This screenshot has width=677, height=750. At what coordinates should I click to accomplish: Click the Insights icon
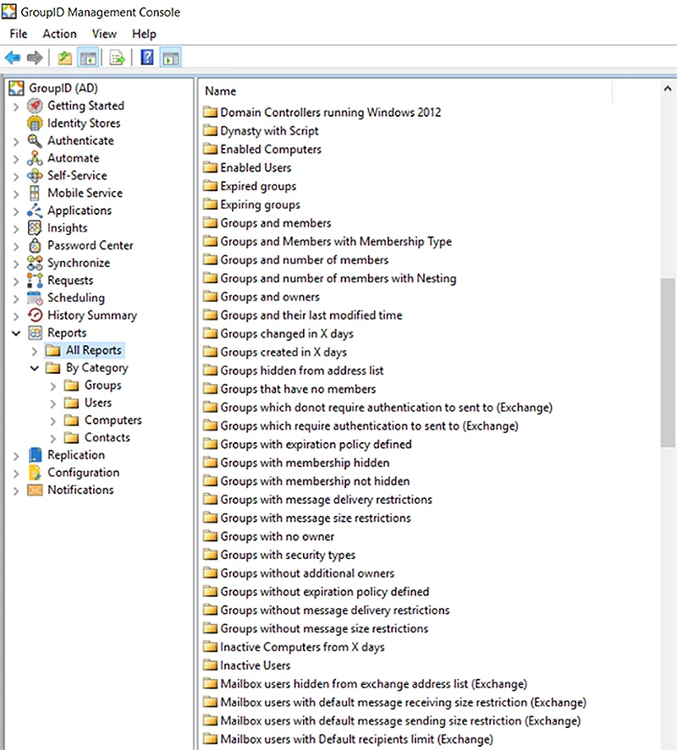[35, 228]
